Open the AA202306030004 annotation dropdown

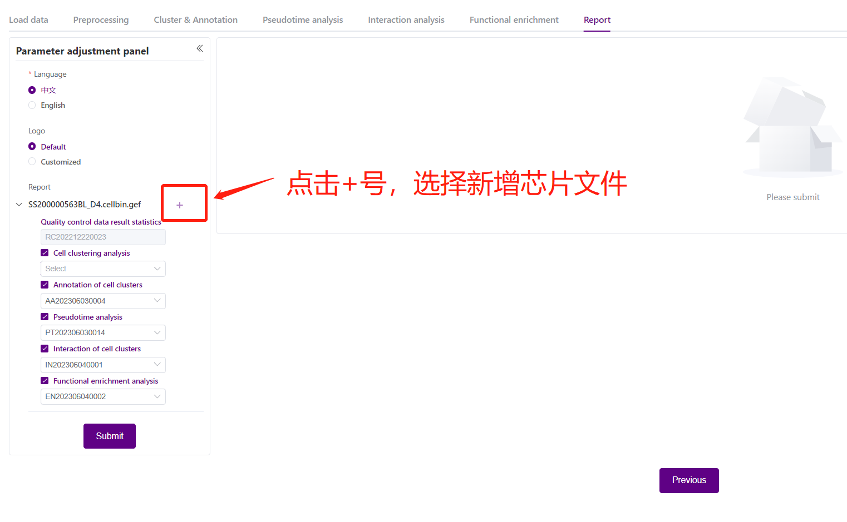click(103, 301)
